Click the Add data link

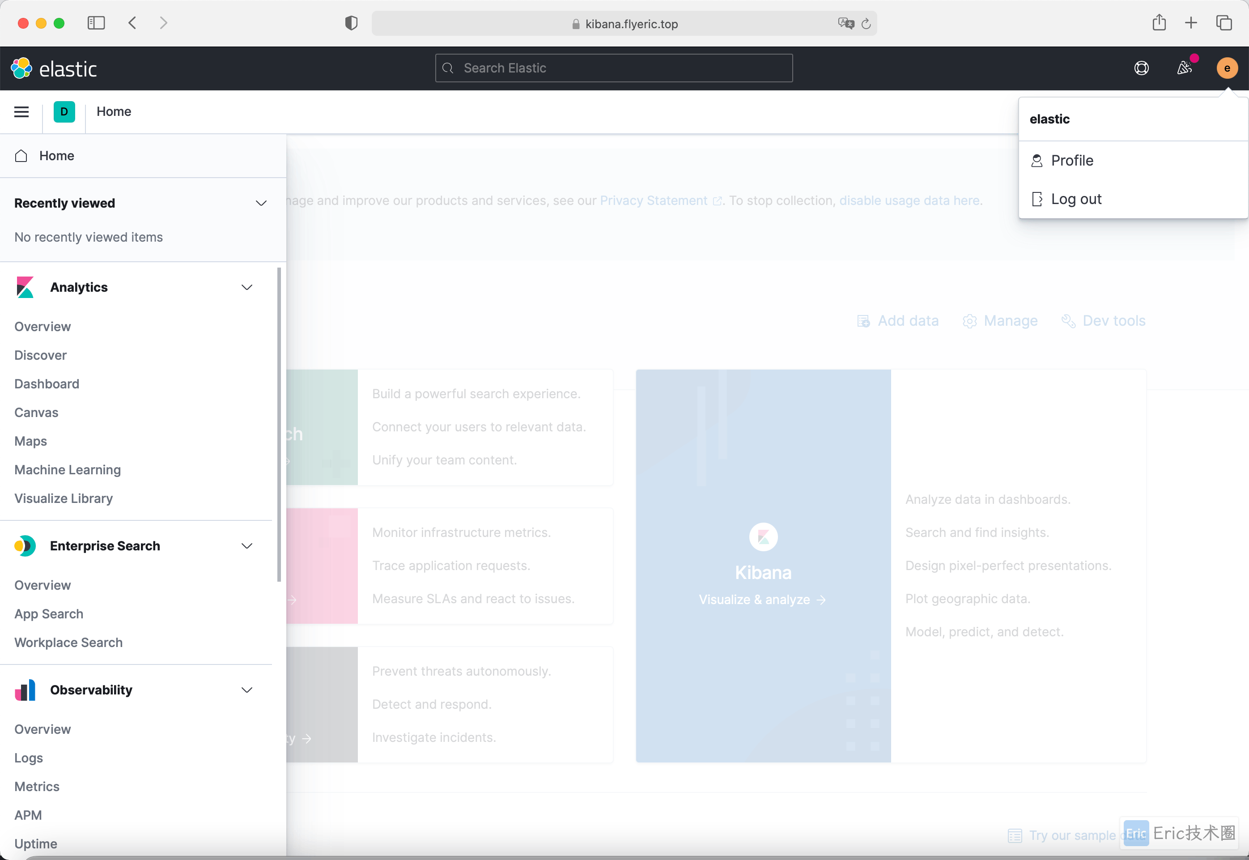point(898,321)
